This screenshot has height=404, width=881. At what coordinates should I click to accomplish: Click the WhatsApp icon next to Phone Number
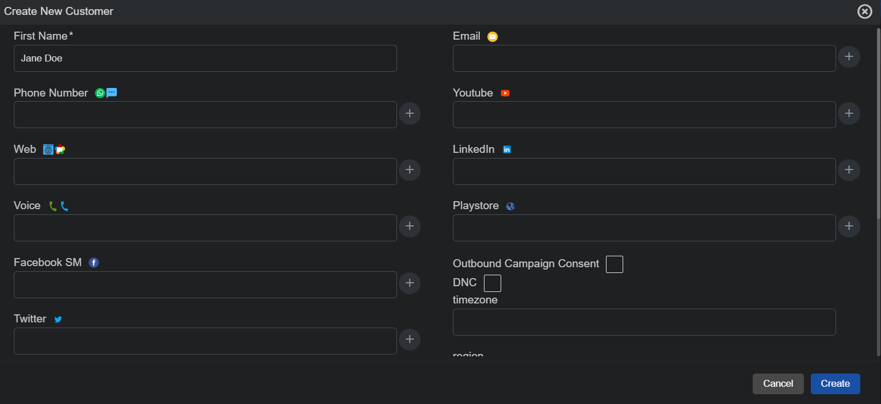click(x=100, y=93)
